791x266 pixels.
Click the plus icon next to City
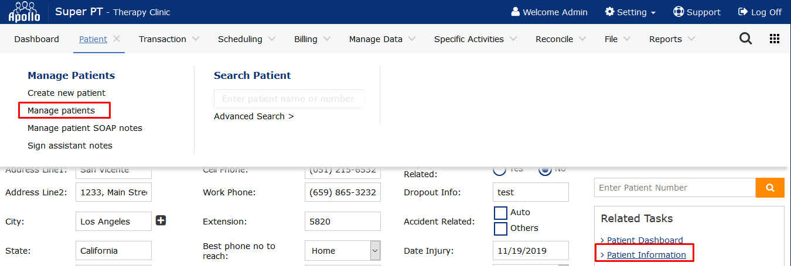pyautogui.click(x=161, y=220)
